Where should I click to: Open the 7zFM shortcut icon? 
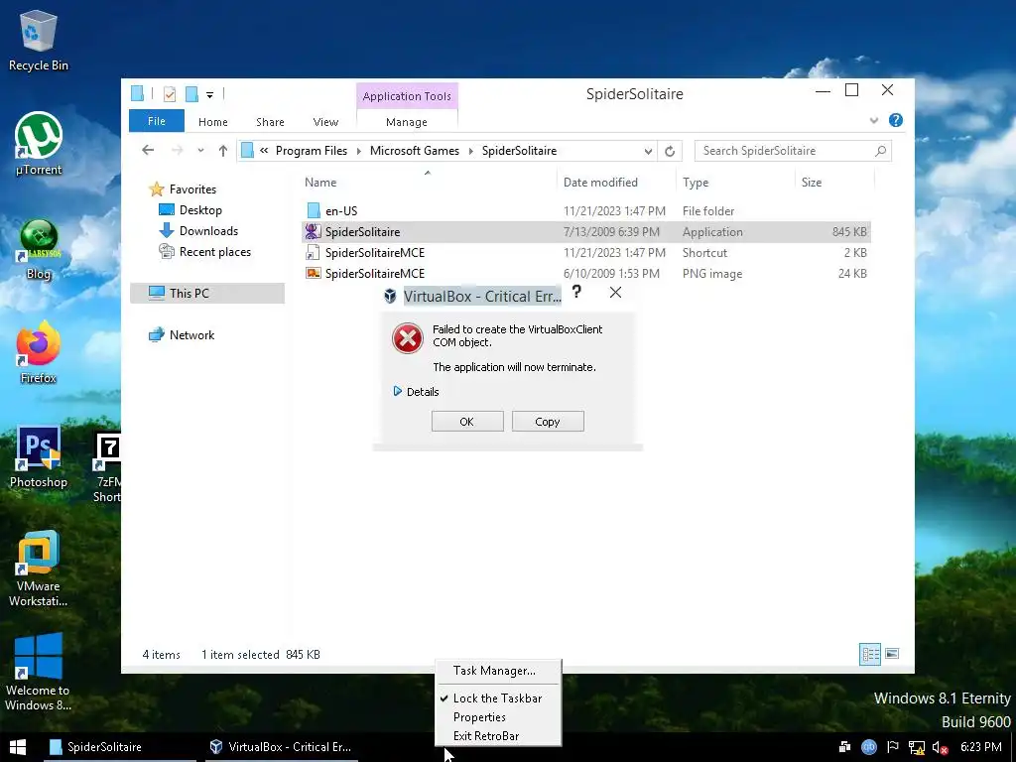click(x=107, y=466)
